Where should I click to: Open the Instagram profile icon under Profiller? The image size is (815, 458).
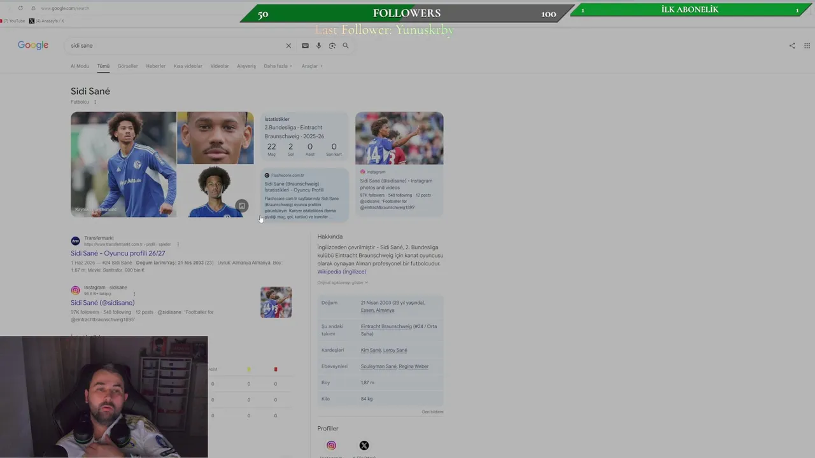pyautogui.click(x=331, y=445)
